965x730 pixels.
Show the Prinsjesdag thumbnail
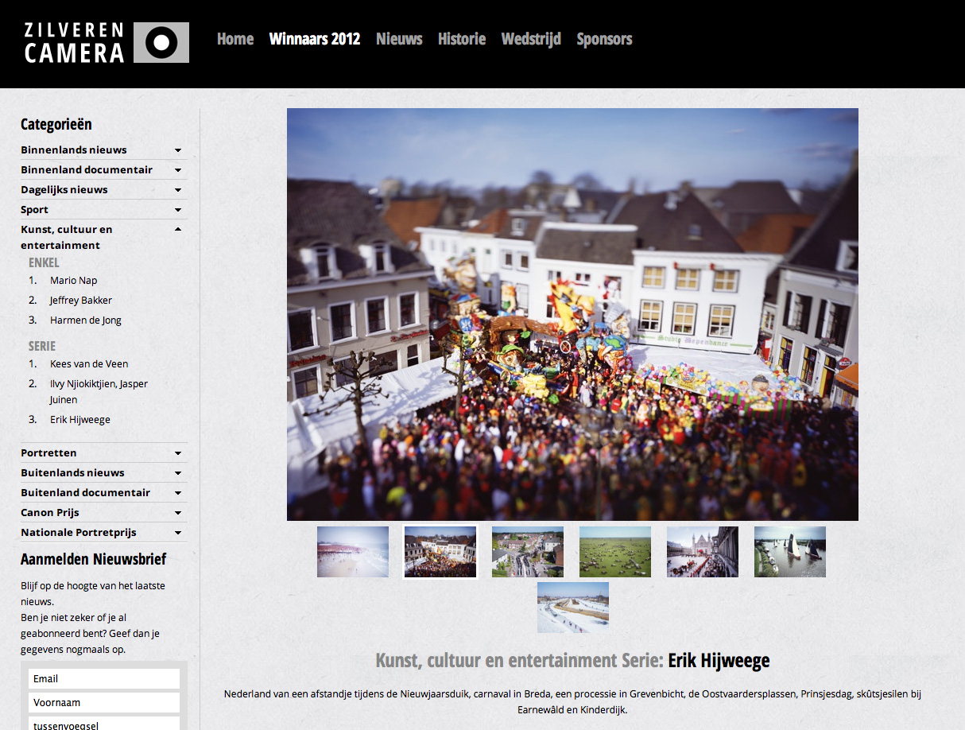click(703, 552)
